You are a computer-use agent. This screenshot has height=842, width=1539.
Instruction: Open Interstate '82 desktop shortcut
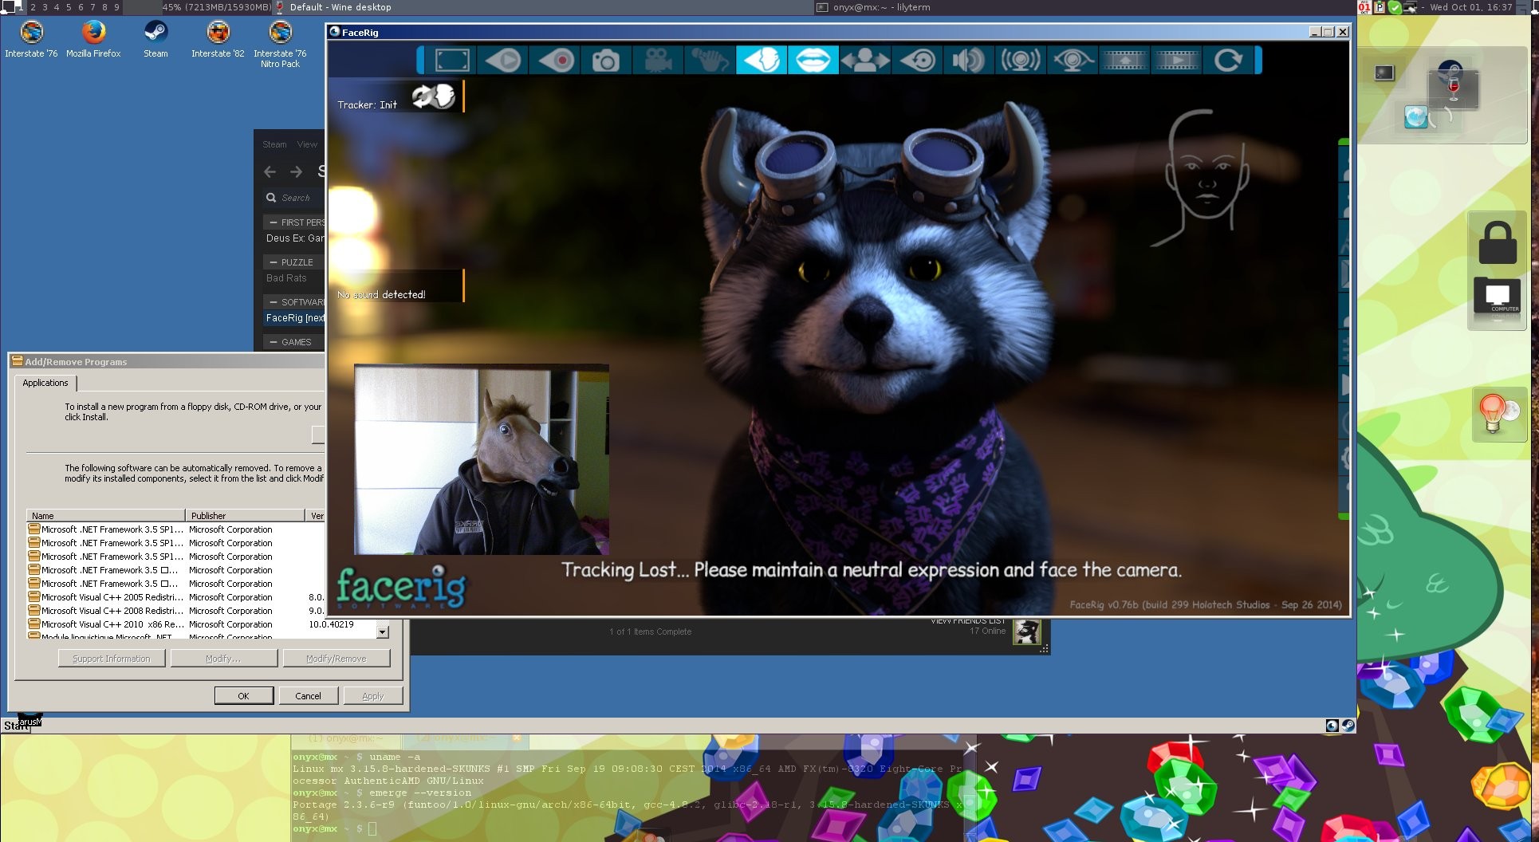tap(218, 40)
